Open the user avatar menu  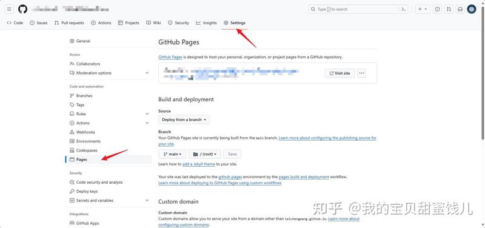point(472,9)
